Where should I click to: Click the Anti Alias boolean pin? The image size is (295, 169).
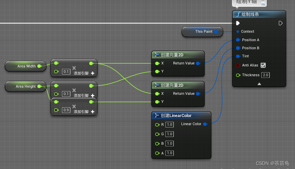pos(238,65)
